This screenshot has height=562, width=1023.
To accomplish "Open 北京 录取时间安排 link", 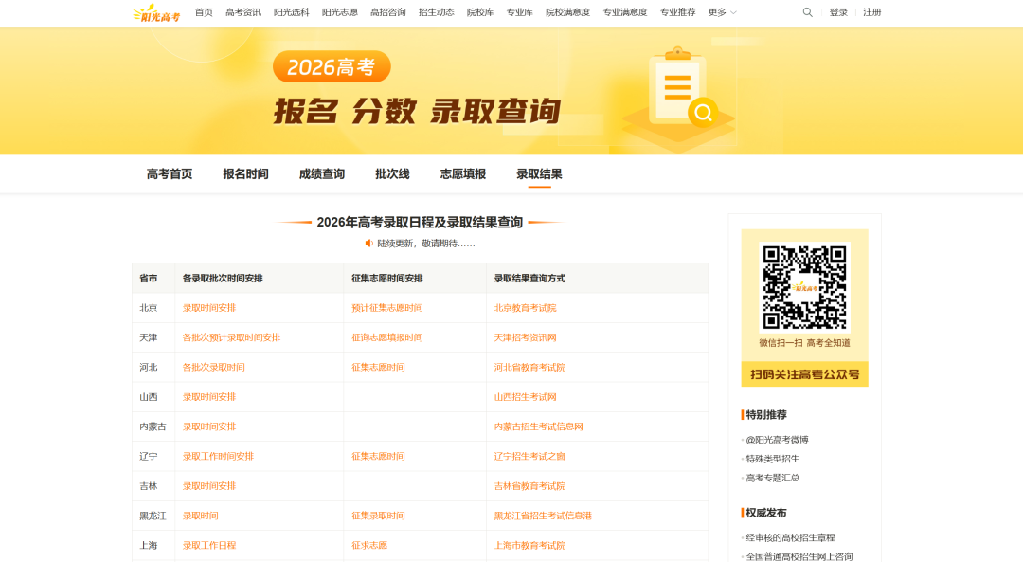I will pos(208,308).
